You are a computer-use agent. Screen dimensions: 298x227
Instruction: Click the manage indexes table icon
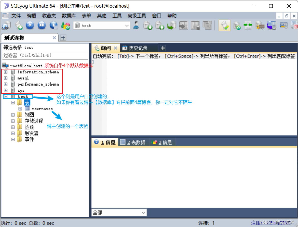[x=207, y=25]
